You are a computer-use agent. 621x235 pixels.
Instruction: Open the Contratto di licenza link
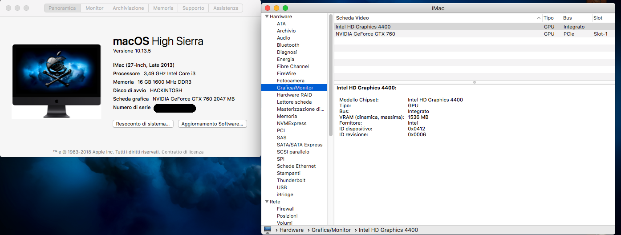click(x=183, y=152)
